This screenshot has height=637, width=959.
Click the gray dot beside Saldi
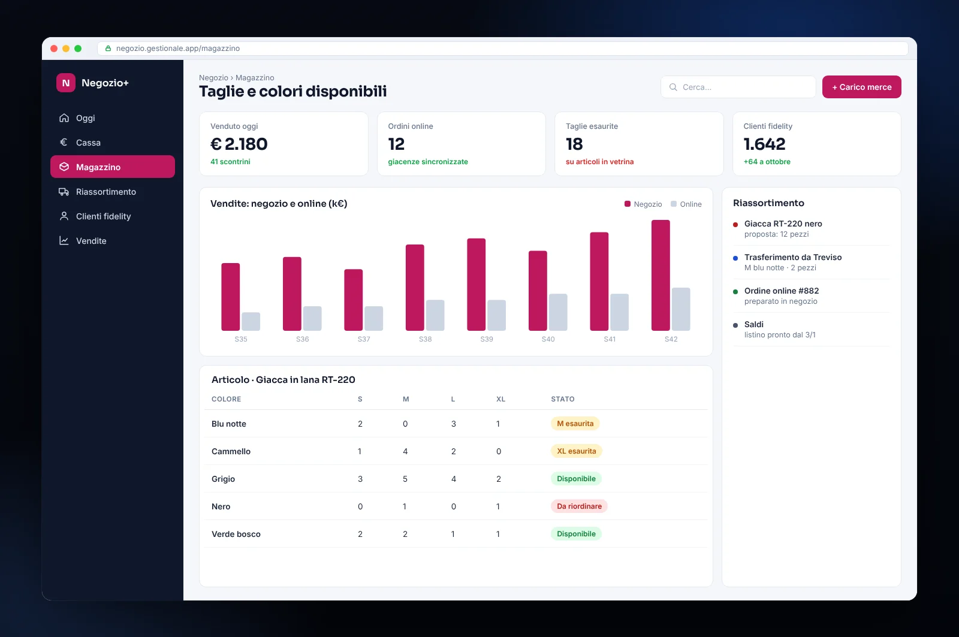(x=735, y=325)
